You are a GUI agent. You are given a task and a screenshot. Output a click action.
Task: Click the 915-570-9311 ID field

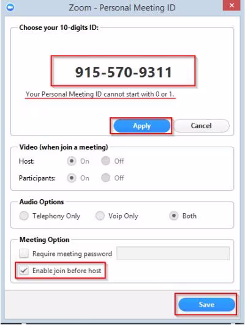123,71
